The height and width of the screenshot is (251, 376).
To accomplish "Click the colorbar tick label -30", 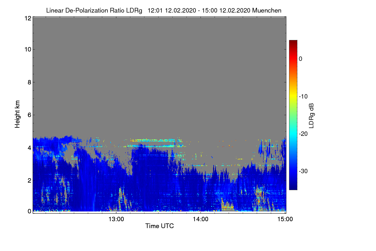I will [303, 171].
